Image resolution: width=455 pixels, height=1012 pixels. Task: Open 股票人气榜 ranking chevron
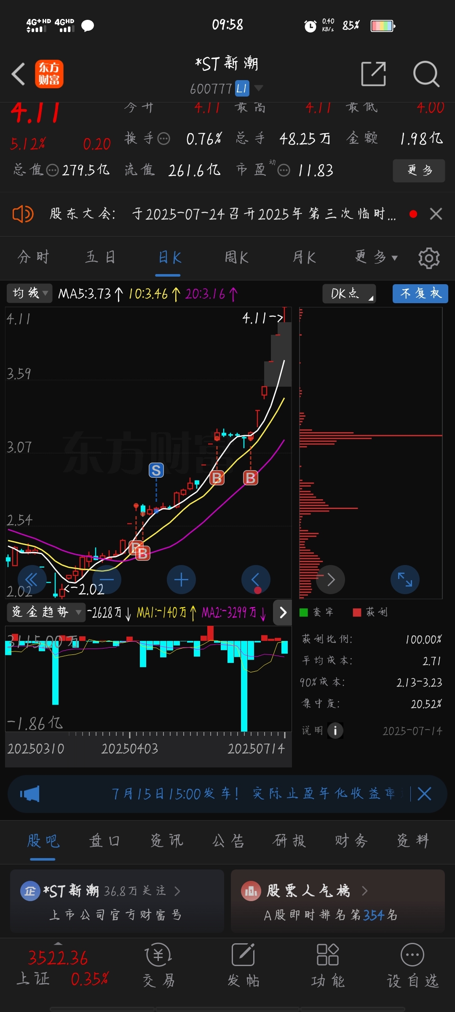tap(364, 891)
